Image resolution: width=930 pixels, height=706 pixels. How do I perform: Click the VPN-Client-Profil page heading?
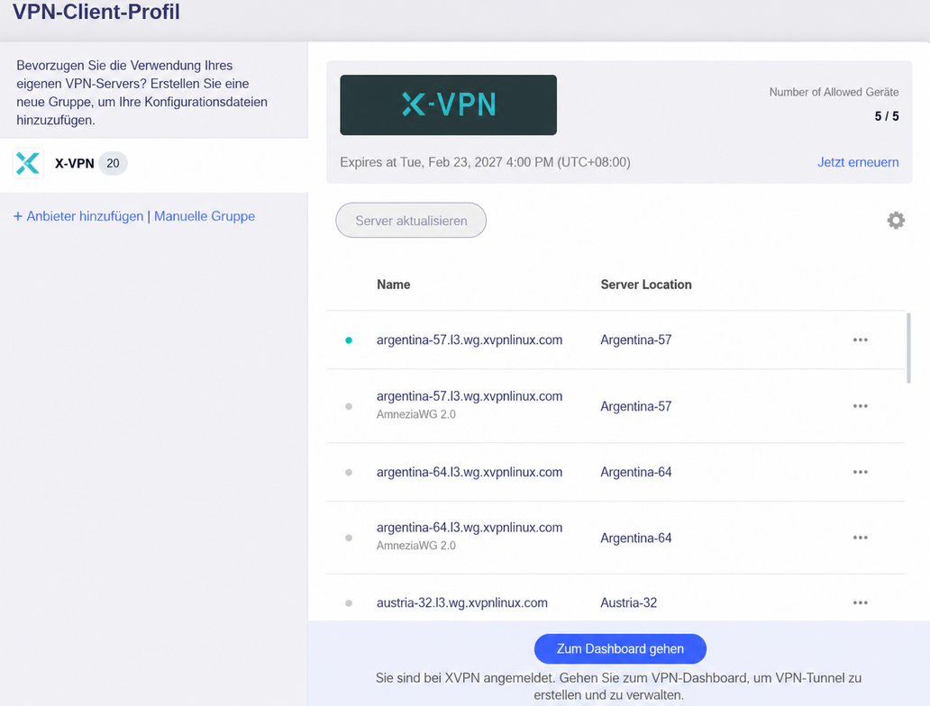coord(96,12)
